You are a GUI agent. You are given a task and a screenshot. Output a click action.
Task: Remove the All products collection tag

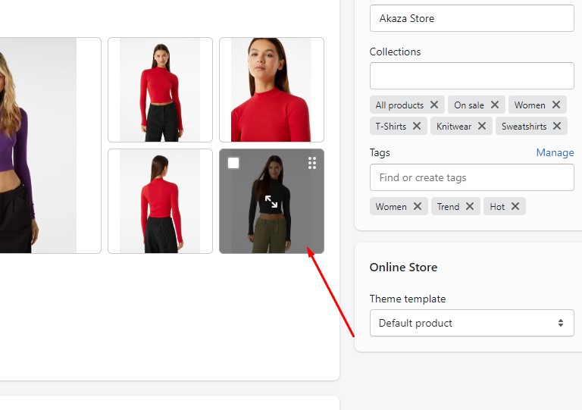click(x=434, y=105)
